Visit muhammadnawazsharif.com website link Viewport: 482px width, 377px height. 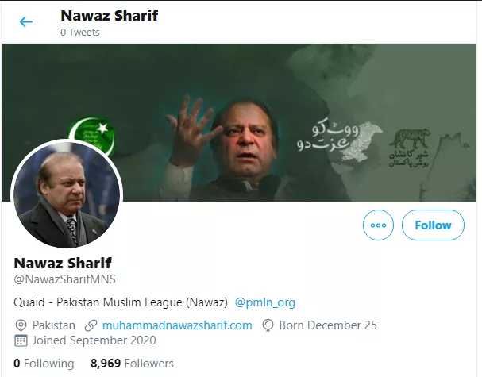[177, 325]
